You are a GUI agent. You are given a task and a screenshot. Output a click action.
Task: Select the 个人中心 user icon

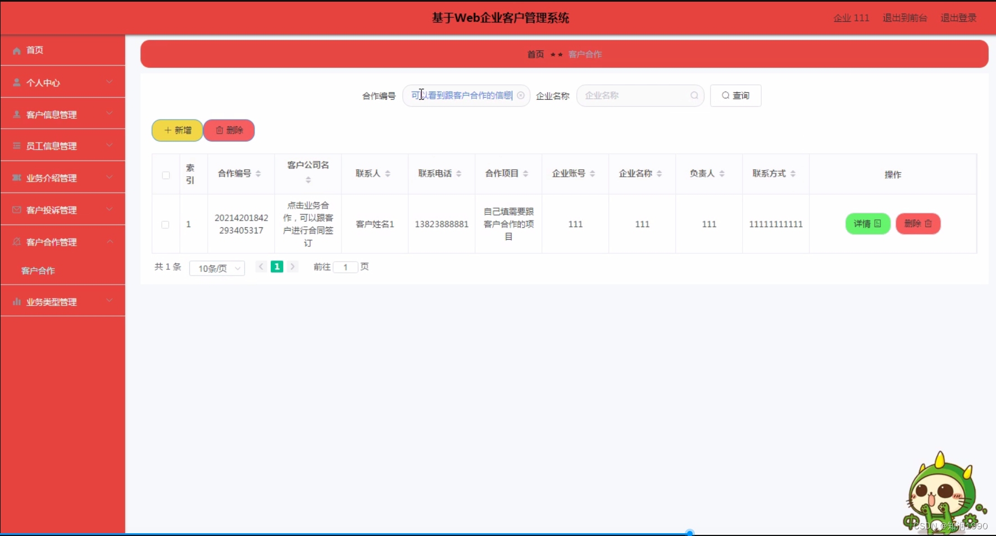pos(16,82)
